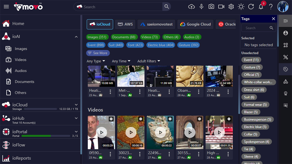Image resolution: width=292 pixels, height=164 pixels.
Task: Open the person icon in right rail
Action: click(285, 33)
